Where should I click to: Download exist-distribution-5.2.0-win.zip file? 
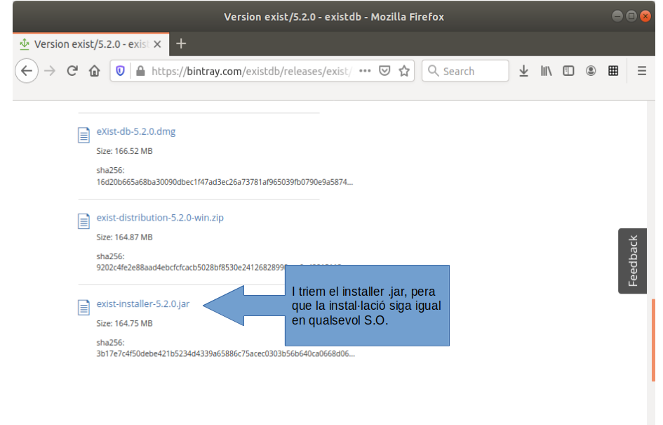pyautogui.click(x=160, y=218)
